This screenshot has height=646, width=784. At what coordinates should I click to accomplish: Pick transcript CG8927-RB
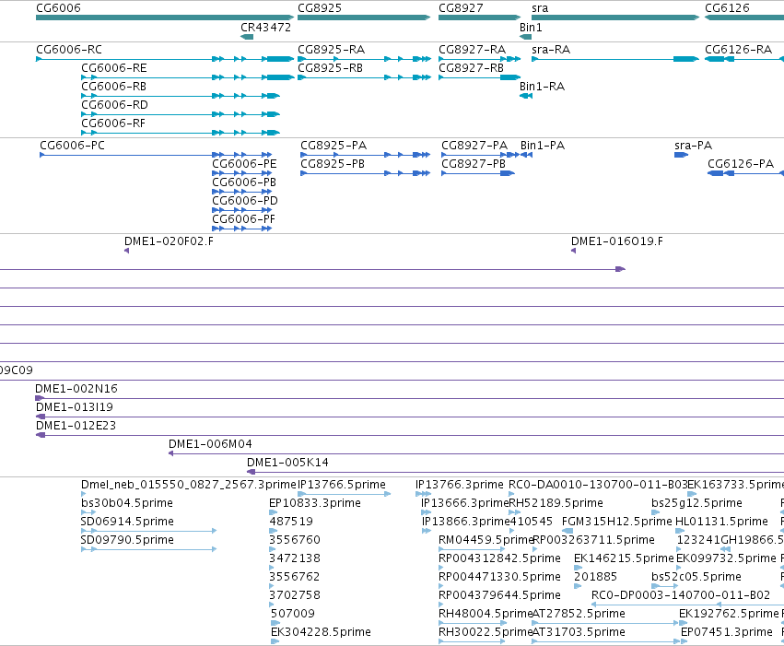pyautogui.click(x=479, y=77)
